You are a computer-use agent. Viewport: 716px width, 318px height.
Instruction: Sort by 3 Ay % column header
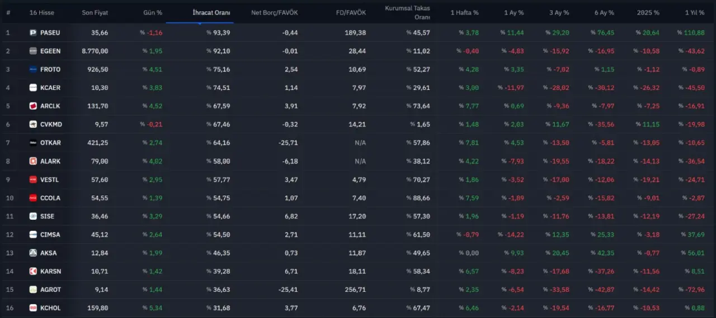pyautogui.click(x=559, y=13)
